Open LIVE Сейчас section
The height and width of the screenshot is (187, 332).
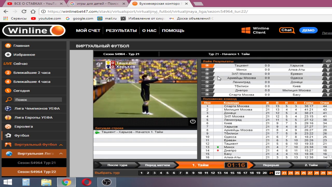click(34, 64)
